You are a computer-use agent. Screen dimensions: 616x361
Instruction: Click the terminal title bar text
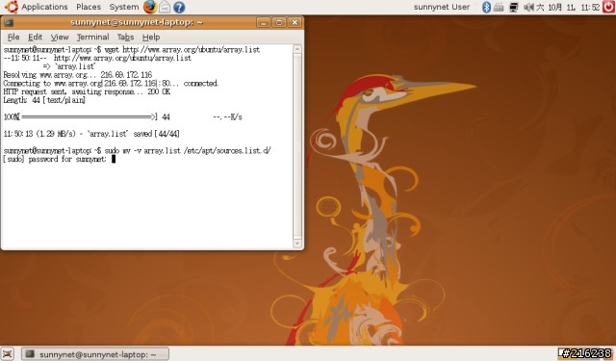coord(137,22)
